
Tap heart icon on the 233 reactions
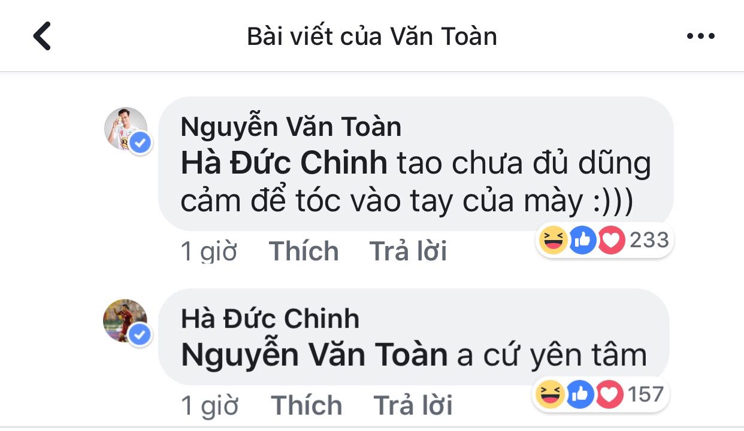(611, 241)
